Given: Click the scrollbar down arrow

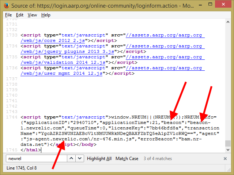Looking at the screenshot, I should click(x=228, y=150).
